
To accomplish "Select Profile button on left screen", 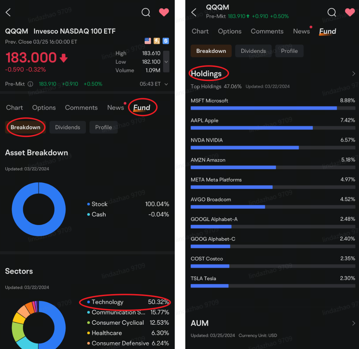I will pos(104,127).
